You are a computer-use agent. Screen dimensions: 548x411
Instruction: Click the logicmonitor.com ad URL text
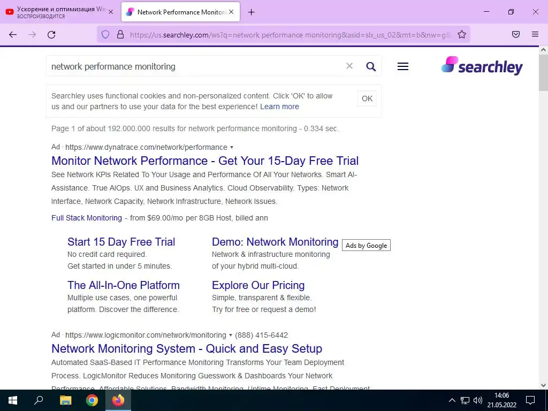pyautogui.click(x=146, y=335)
